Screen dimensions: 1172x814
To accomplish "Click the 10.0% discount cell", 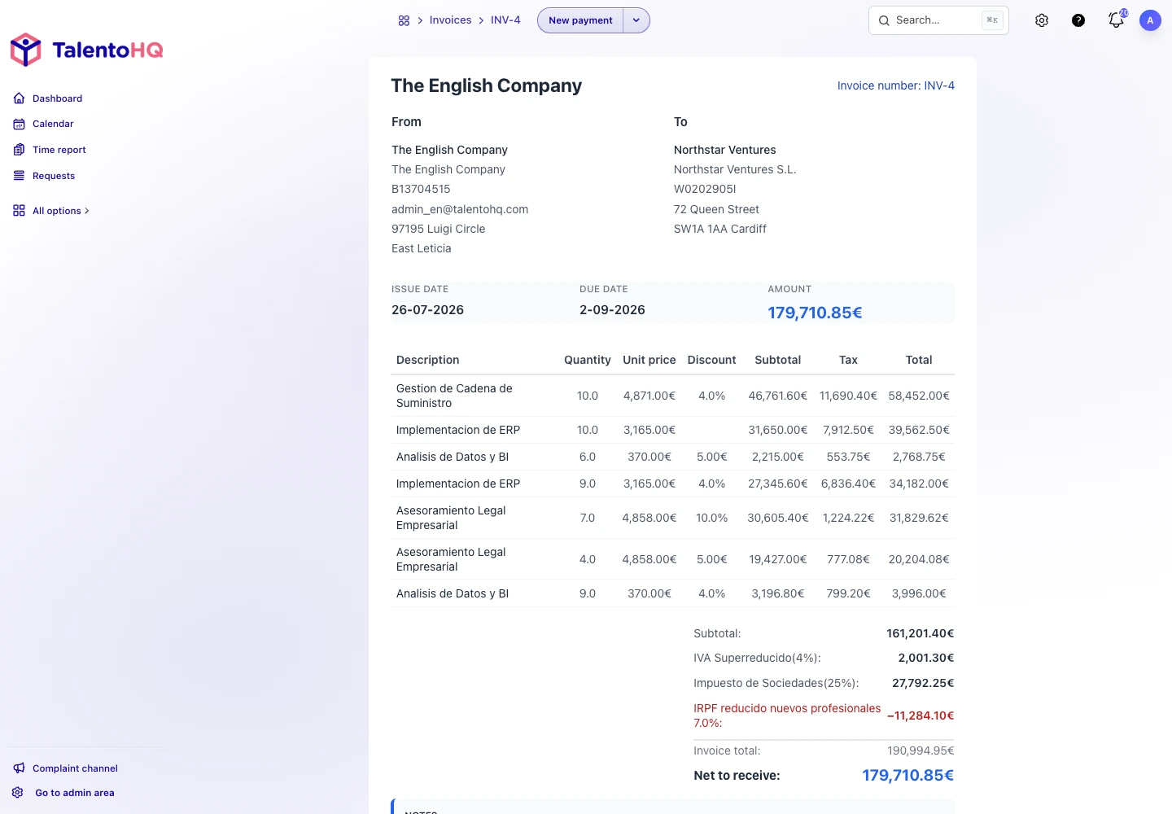I will click(712, 518).
